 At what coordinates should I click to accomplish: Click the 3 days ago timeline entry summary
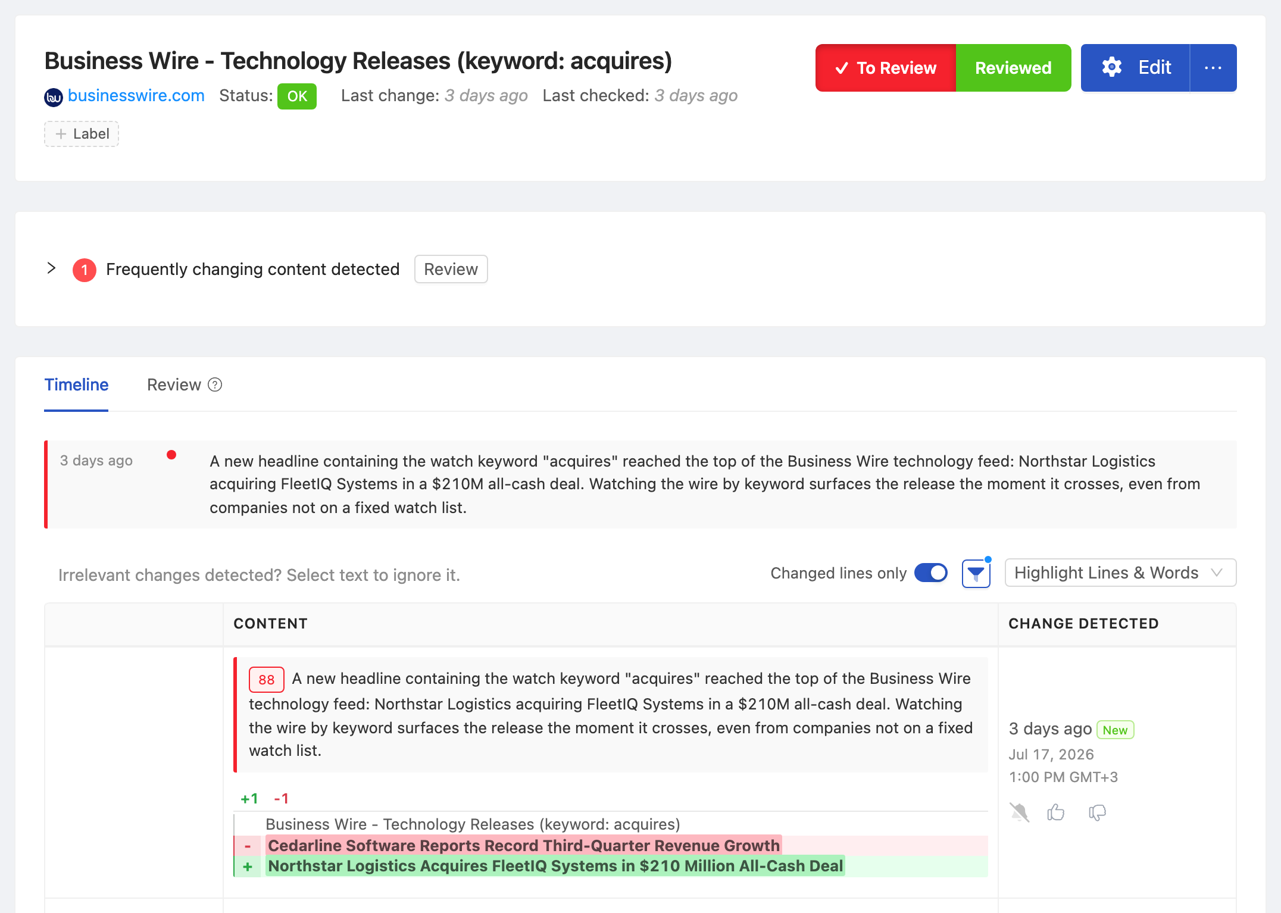pyautogui.click(x=640, y=484)
